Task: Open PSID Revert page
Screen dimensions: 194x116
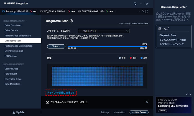Action: [x=11, y=74]
